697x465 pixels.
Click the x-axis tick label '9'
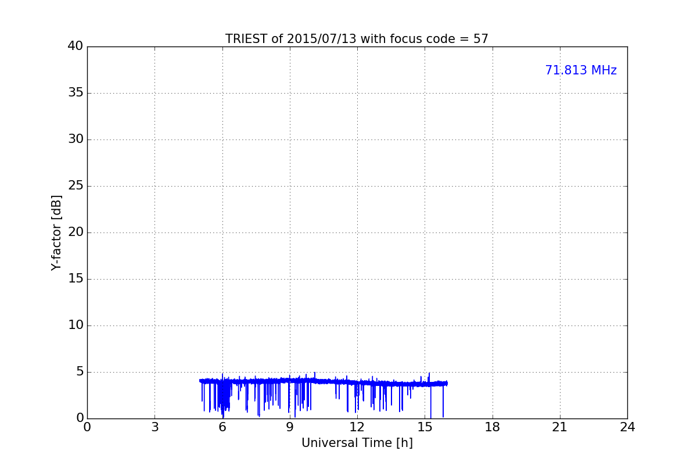pyautogui.click(x=289, y=427)
